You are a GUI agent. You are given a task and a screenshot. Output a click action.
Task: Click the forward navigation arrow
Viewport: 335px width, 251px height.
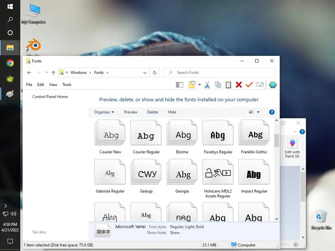pyautogui.click(x=39, y=73)
